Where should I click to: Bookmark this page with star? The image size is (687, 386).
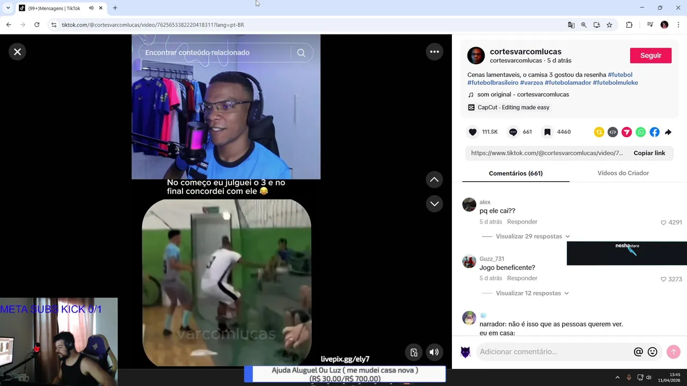coord(609,25)
